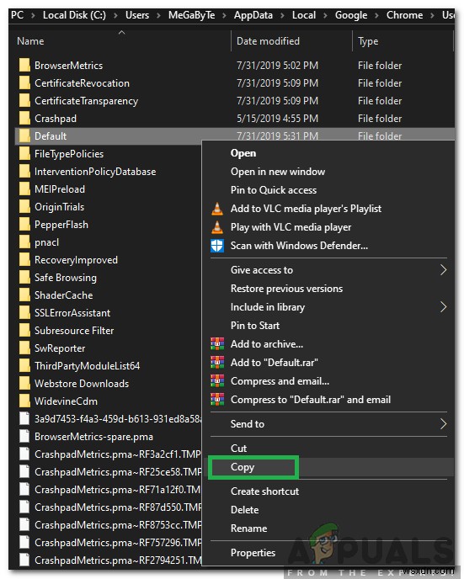Jump to AppData breadcrumb segment
The image size is (464, 579).
click(x=253, y=15)
